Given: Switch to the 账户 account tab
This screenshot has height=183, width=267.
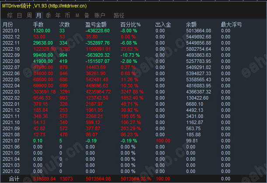Looking at the screenshot, I should coord(100,15).
